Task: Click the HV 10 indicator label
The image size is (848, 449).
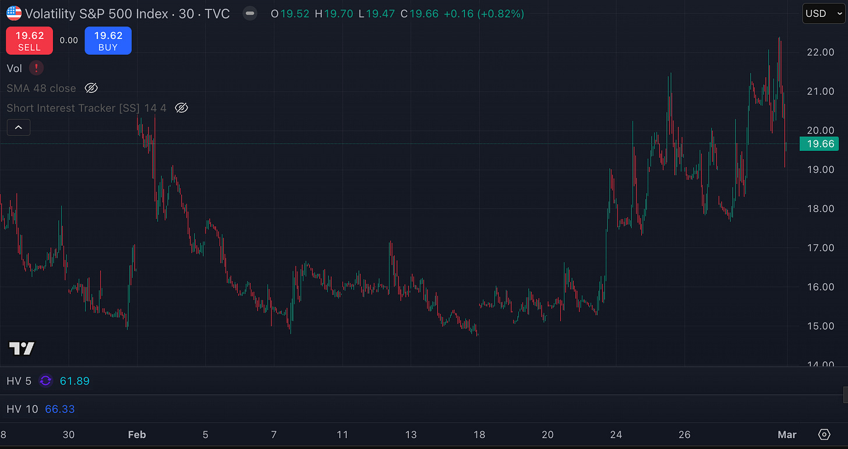Action: (x=22, y=409)
